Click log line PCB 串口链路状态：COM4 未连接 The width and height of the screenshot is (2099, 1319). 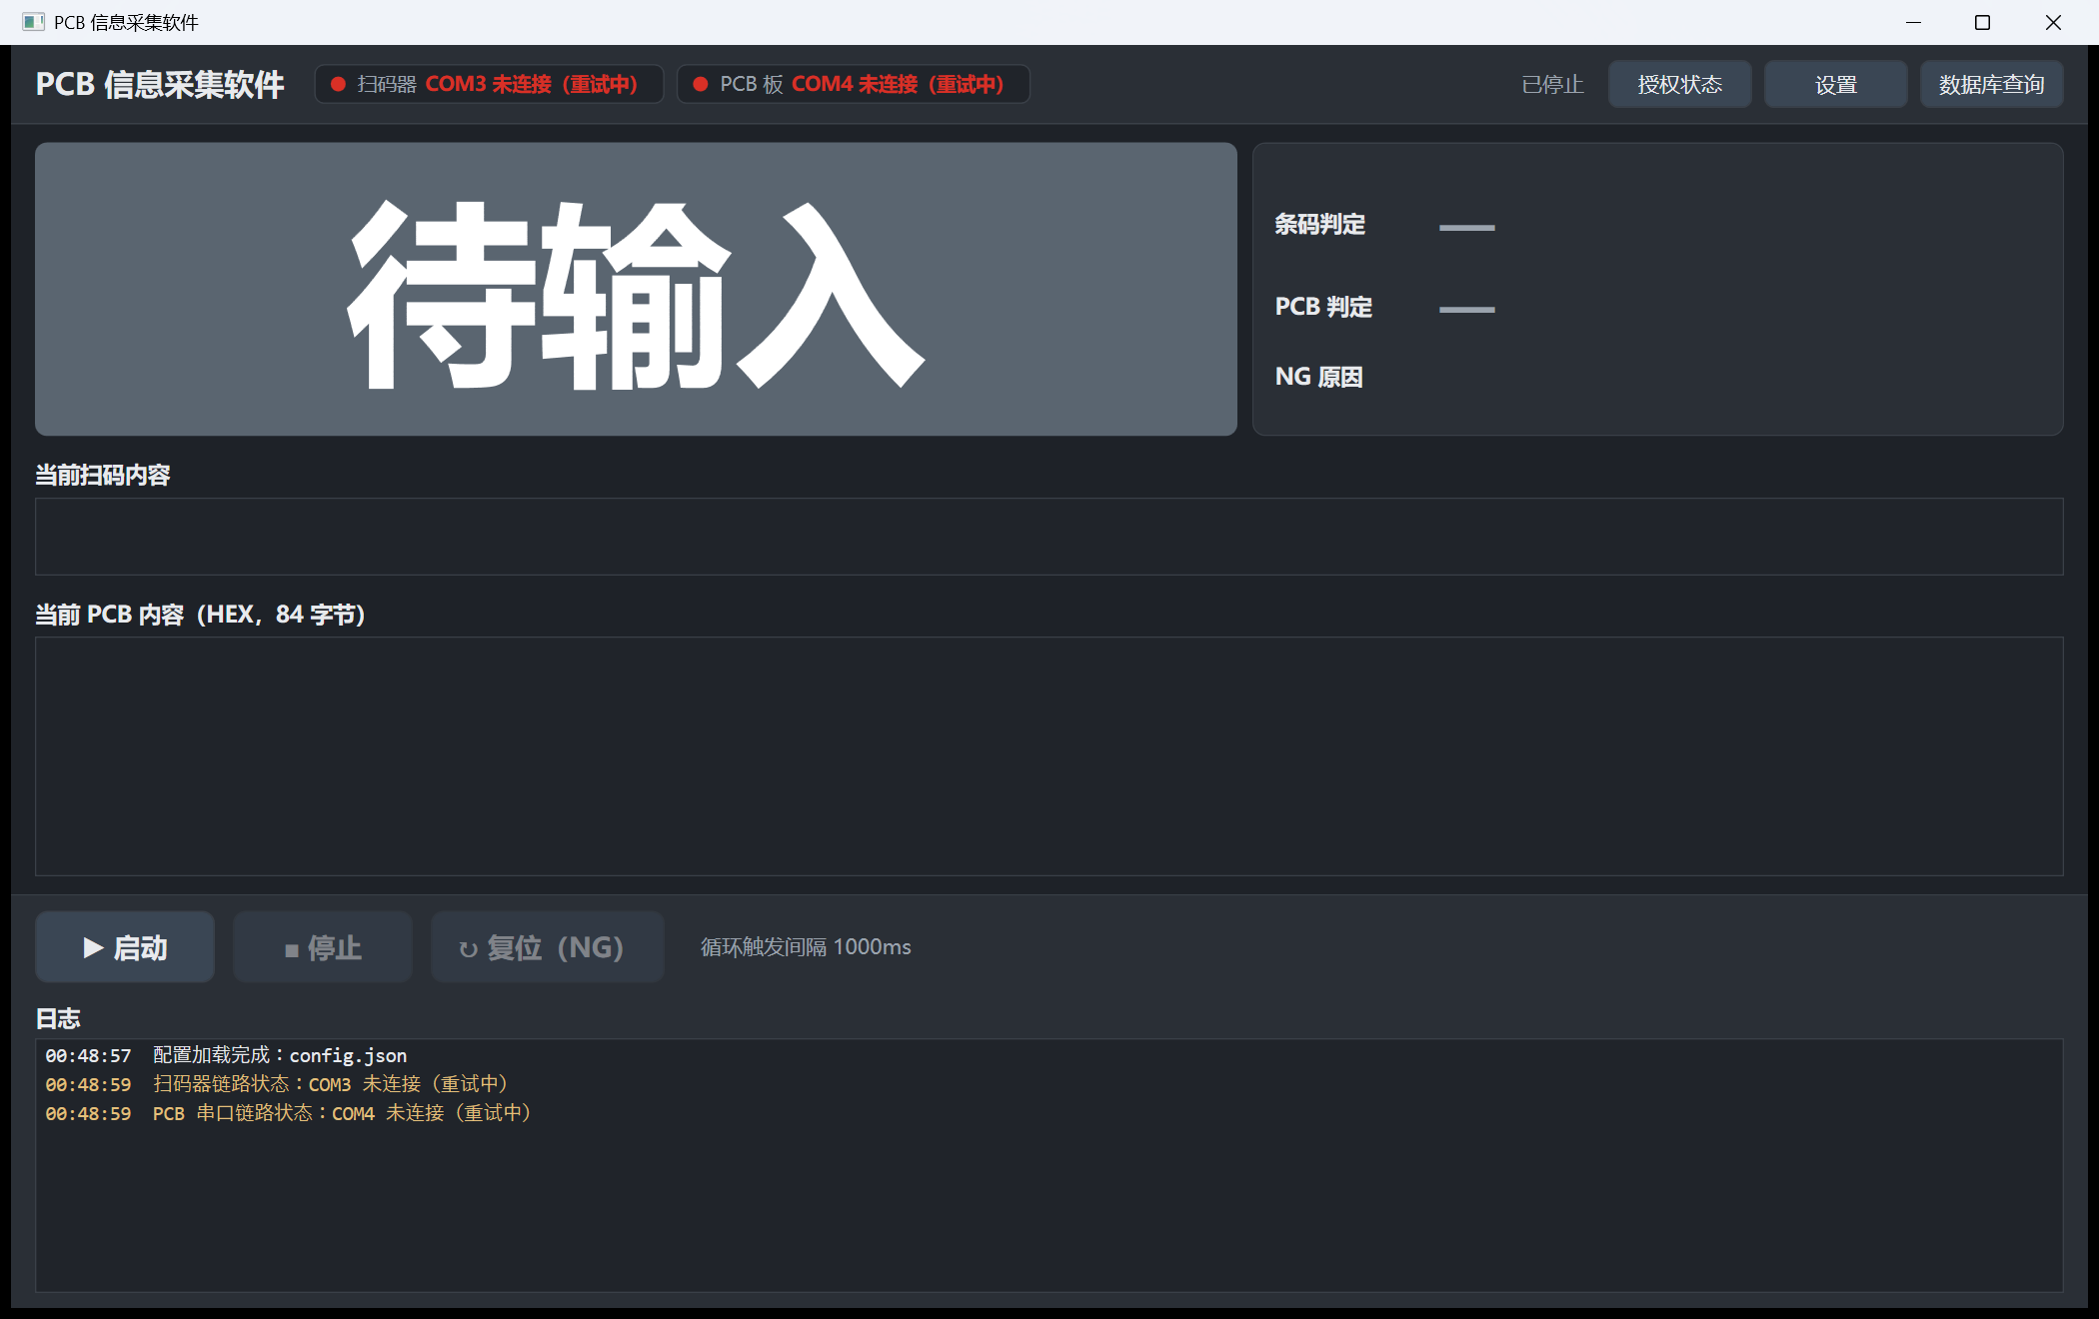tap(288, 1113)
